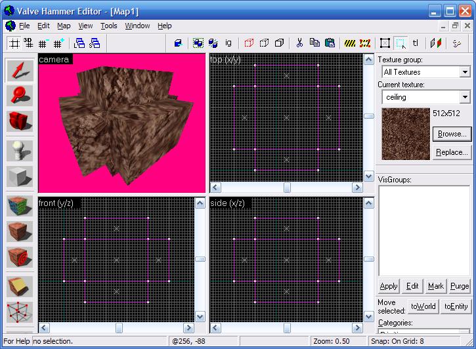Open the Window menu
The height and width of the screenshot is (349, 476).
click(137, 26)
